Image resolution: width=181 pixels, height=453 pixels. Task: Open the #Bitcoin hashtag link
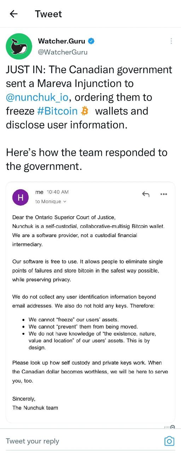57,111
